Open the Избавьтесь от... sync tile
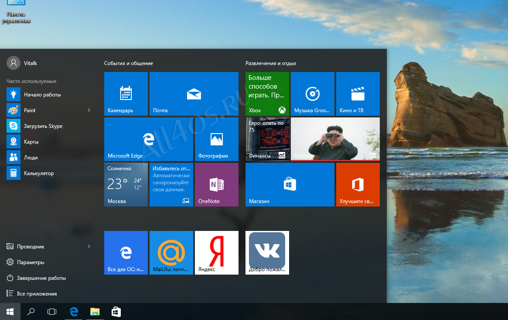Image resolution: width=508 pixels, height=320 pixels. pyautogui.click(x=171, y=185)
